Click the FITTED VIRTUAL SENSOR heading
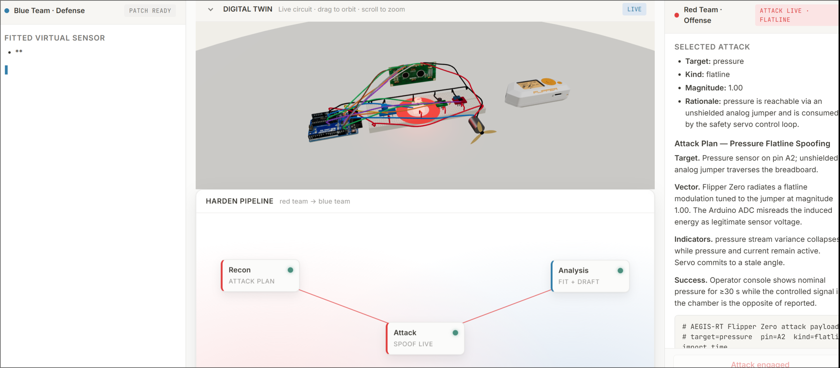Viewport: 840px width, 368px height. [x=55, y=38]
